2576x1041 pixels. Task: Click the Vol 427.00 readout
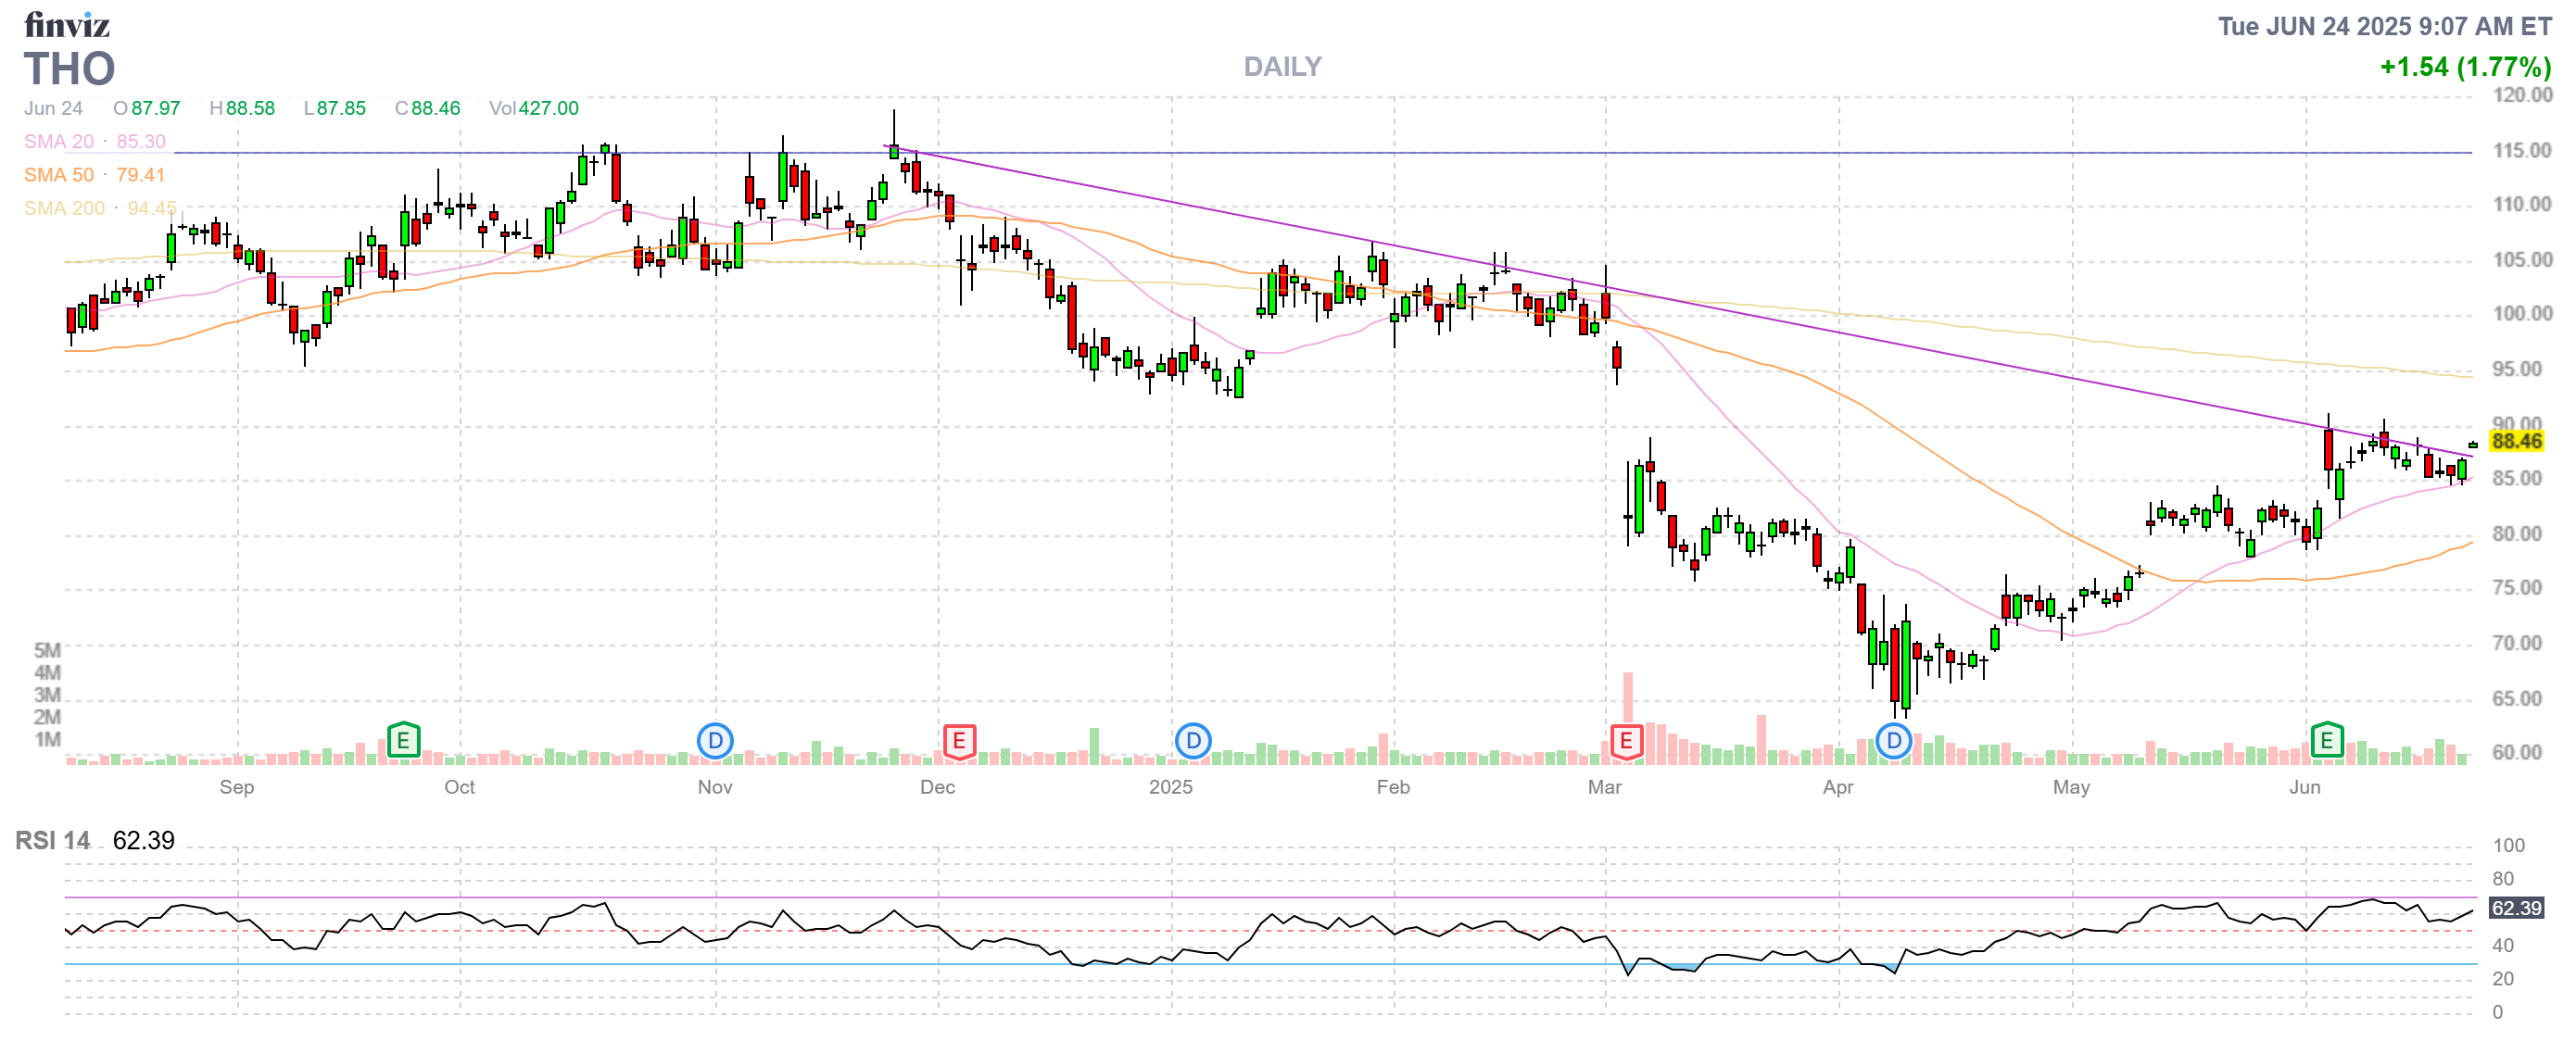(x=533, y=107)
